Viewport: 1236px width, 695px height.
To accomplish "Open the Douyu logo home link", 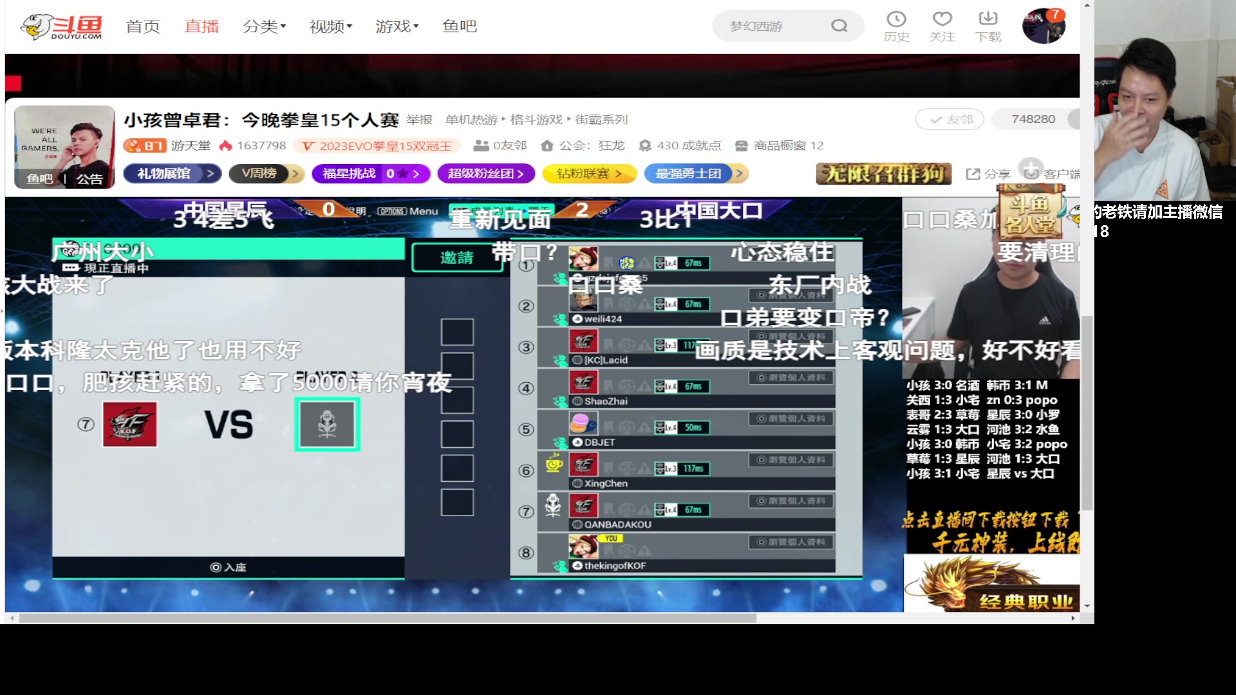I will tap(61, 26).
